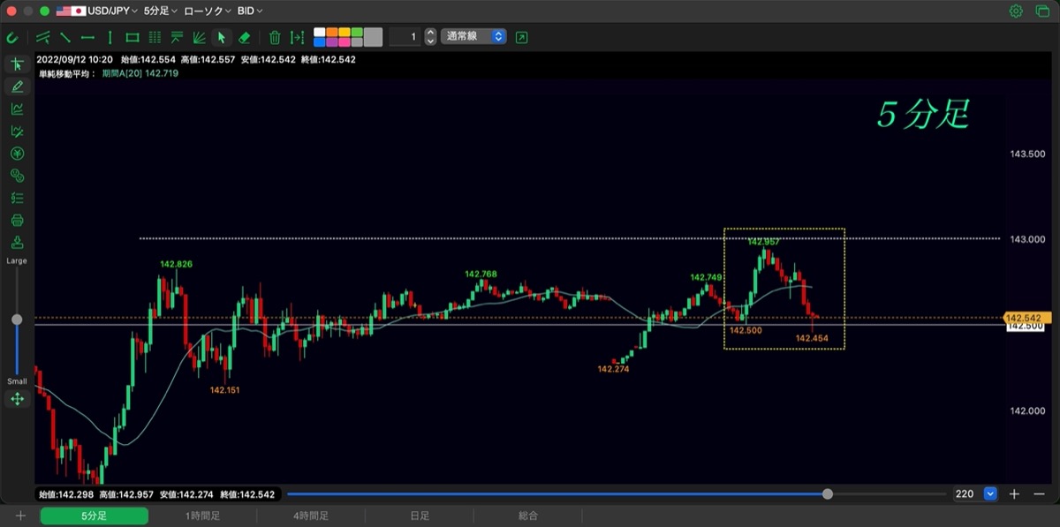Open the settings gear icon
This screenshot has width=1060, height=527.
[x=1016, y=11]
